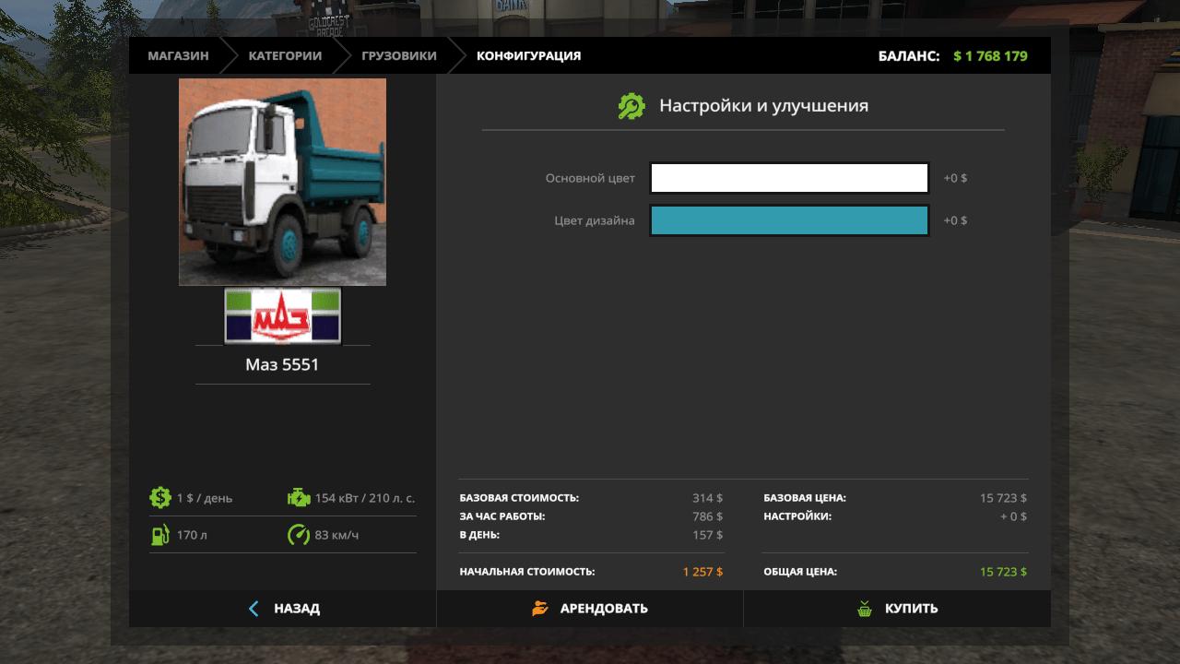Screen dimensions: 1180x664
Task: Pick the white Основной цвет swatch
Action: [x=789, y=178]
